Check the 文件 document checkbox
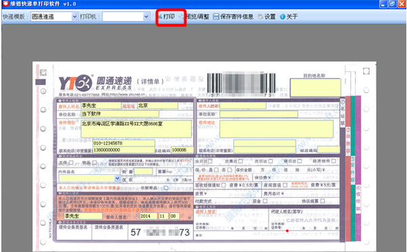The height and width of the screenshot is (252, 407). [x=71, y=163]
